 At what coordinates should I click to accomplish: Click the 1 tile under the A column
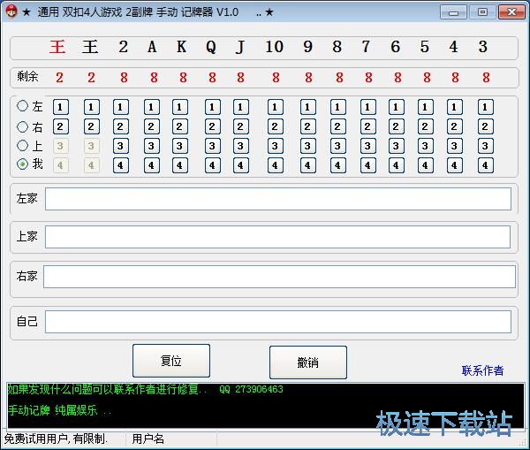pyautogui.click(x=152, y=107)
